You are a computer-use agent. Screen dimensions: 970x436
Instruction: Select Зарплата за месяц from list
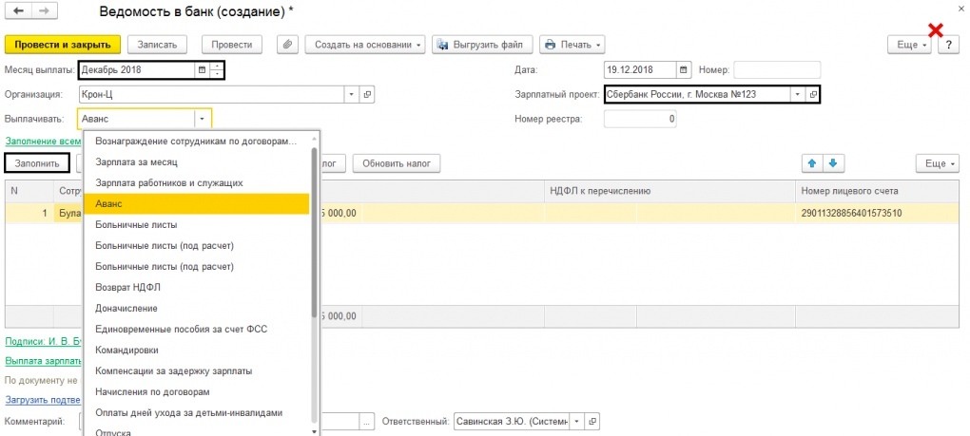point(136,161)
